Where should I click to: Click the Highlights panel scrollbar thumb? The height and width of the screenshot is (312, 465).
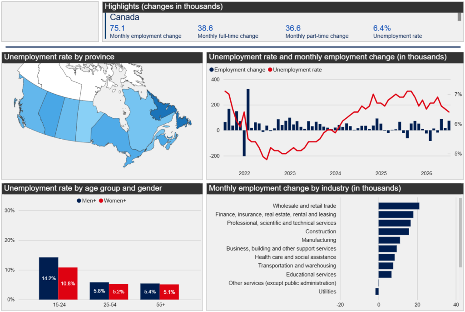click(x=459, y=17)
